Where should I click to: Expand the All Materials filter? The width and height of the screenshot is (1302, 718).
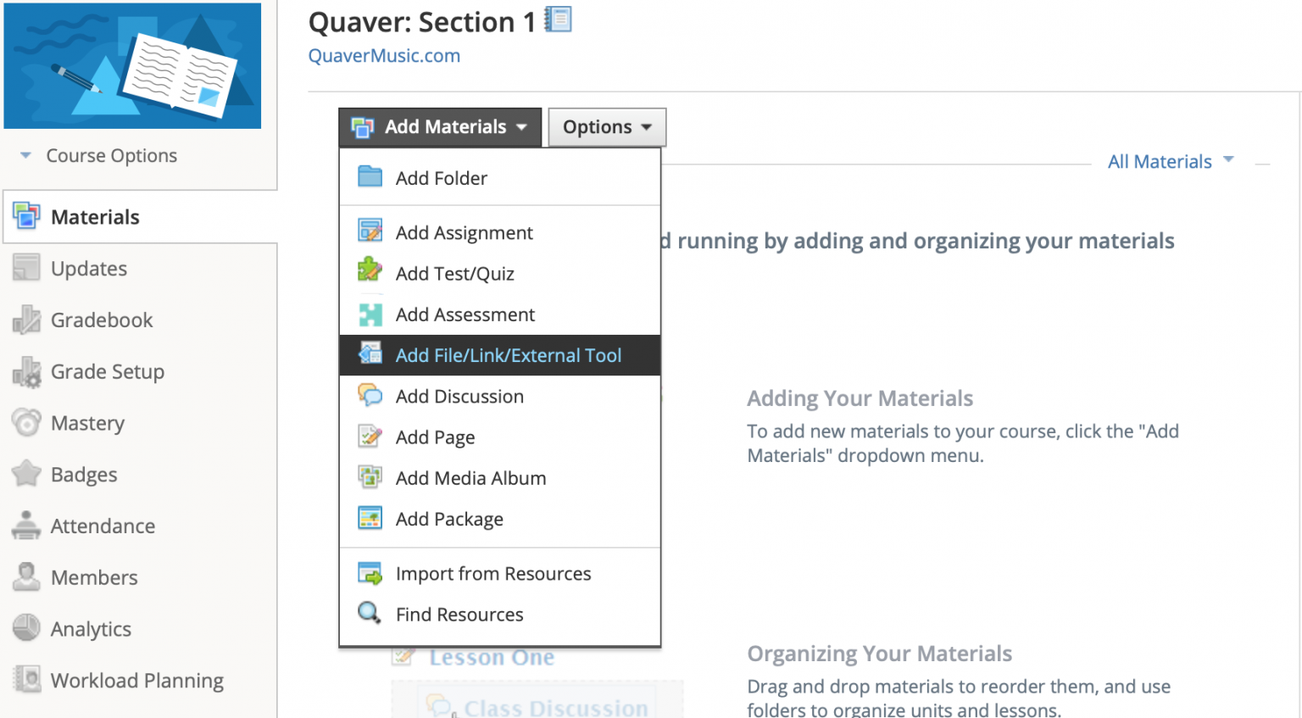coord(1171,161)
